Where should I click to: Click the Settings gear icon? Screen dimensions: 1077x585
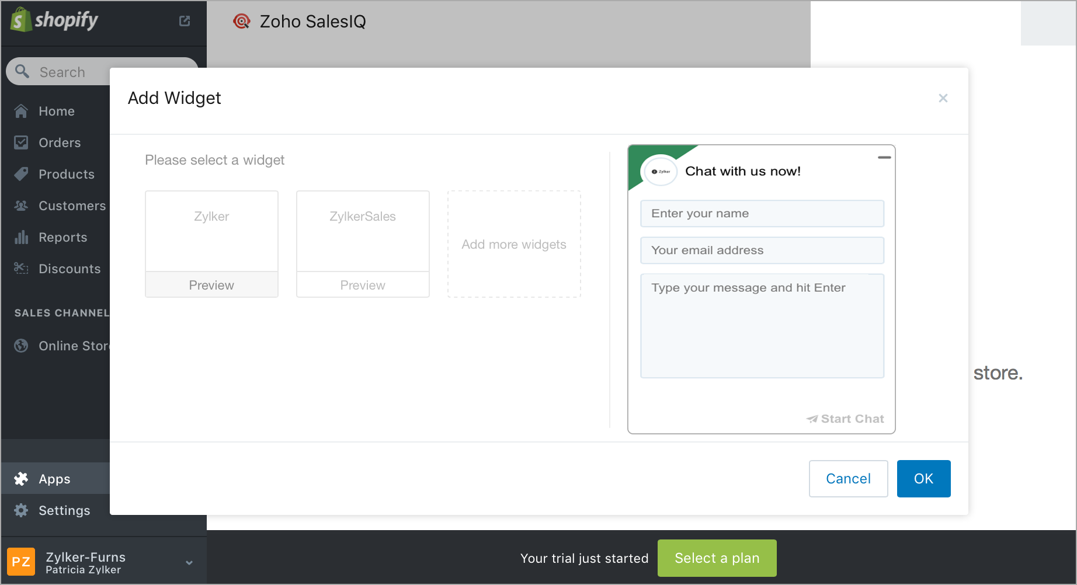(x=21, y=510)
